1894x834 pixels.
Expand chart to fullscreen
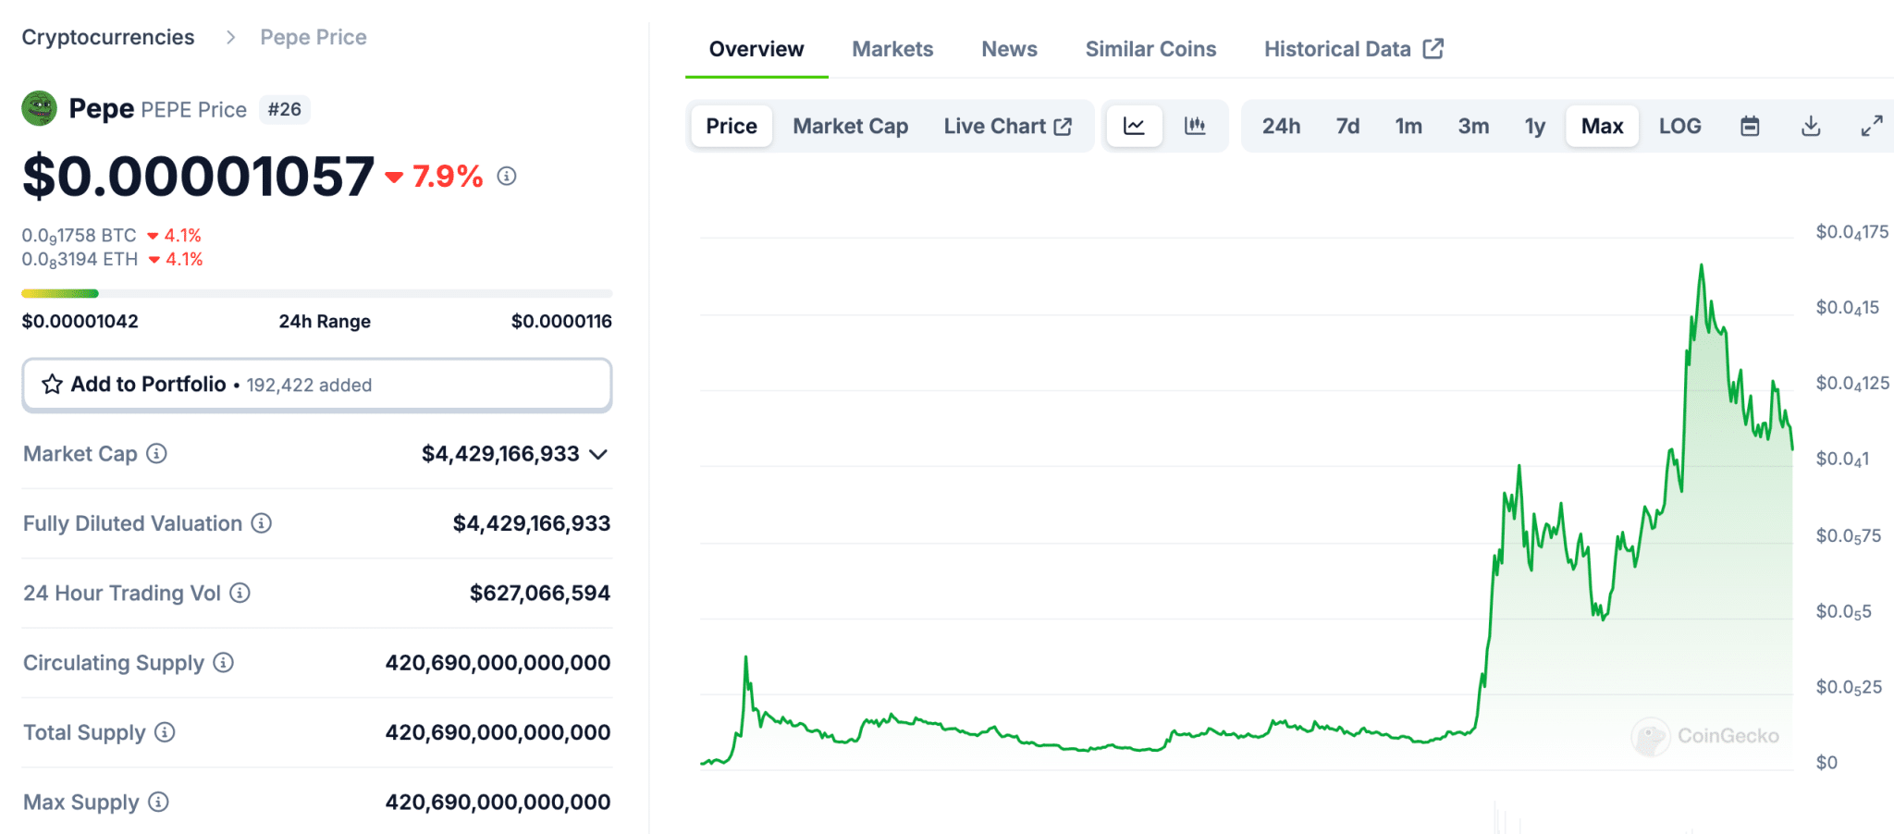1872,126
